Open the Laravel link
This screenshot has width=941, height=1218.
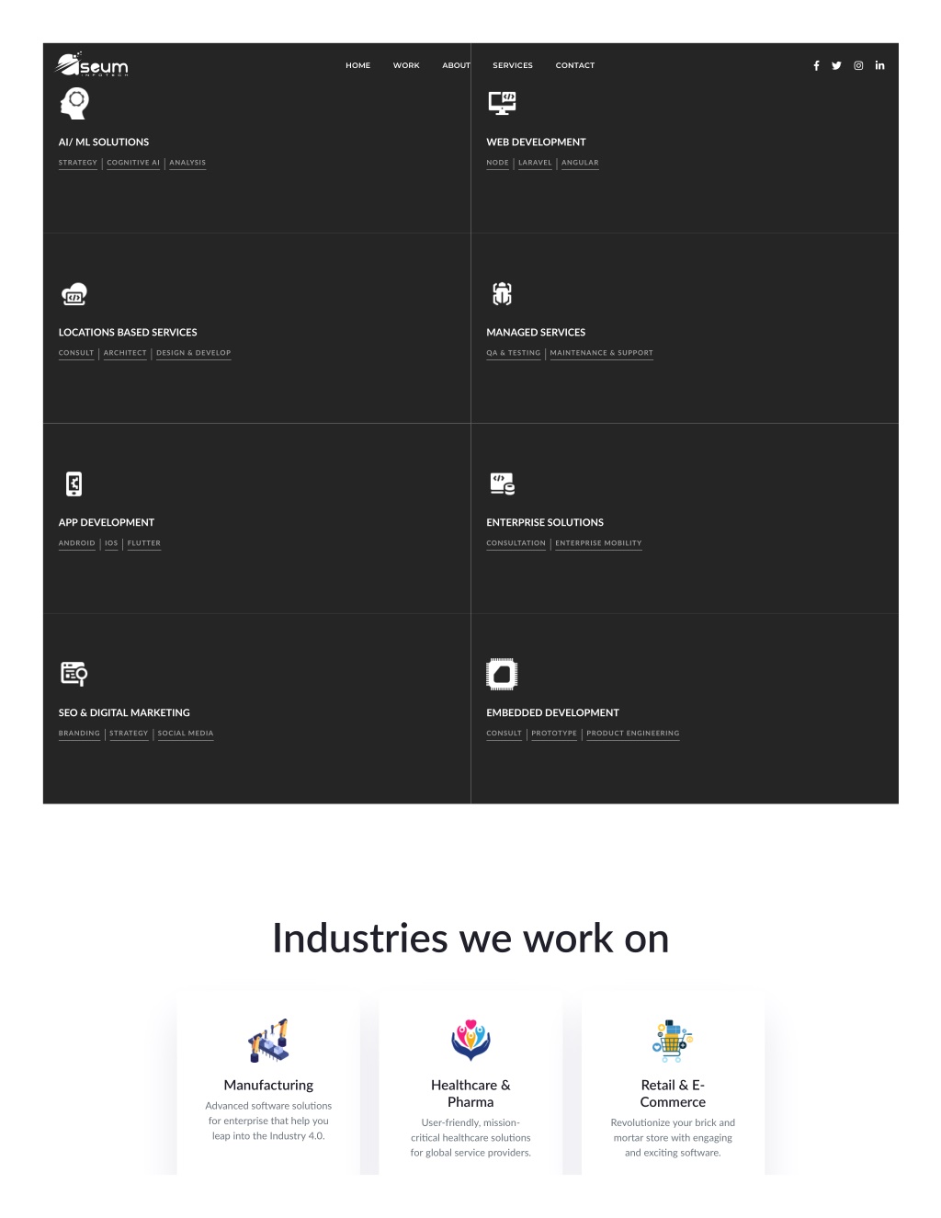coord(535,163)
